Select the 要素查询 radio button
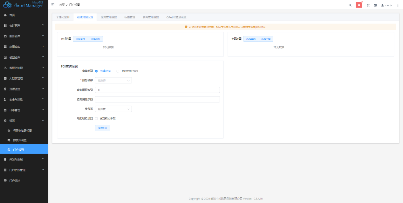 96,71
